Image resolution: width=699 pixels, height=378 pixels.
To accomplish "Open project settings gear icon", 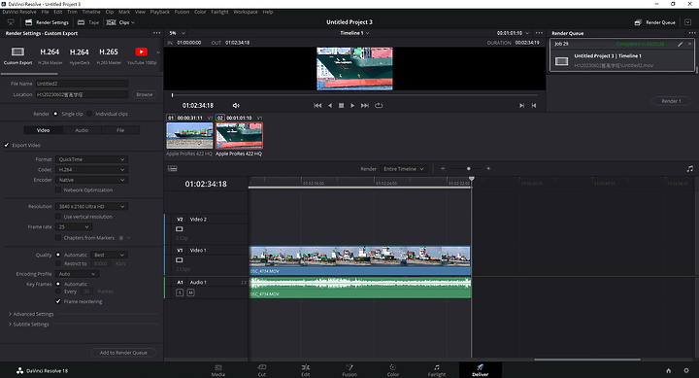I will pyautogui.click(x=686, y=370).
